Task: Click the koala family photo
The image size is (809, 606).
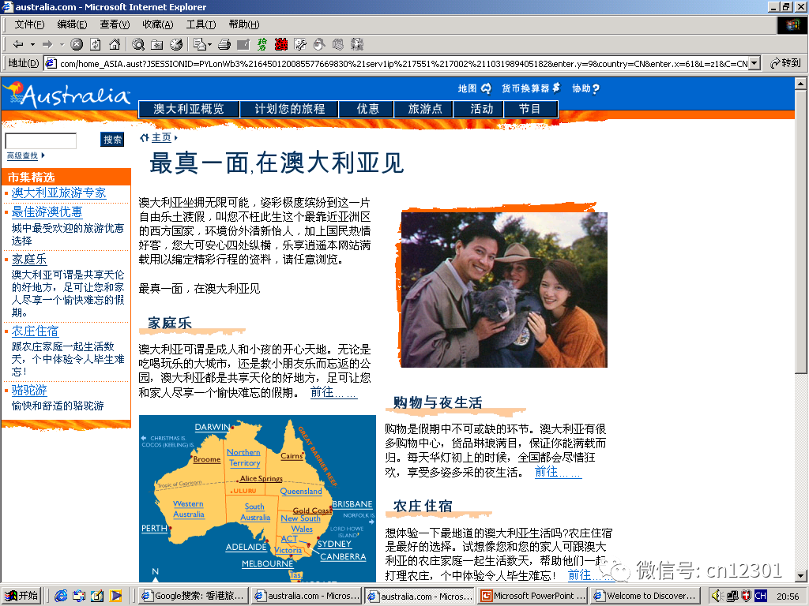Action: pyautogui.click(x=504, y=290)
